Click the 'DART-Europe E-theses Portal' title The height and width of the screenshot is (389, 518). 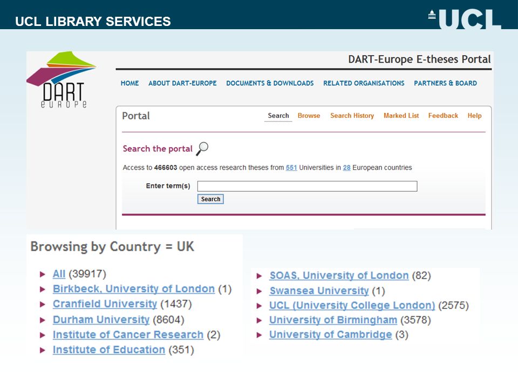tap(419, 59)
